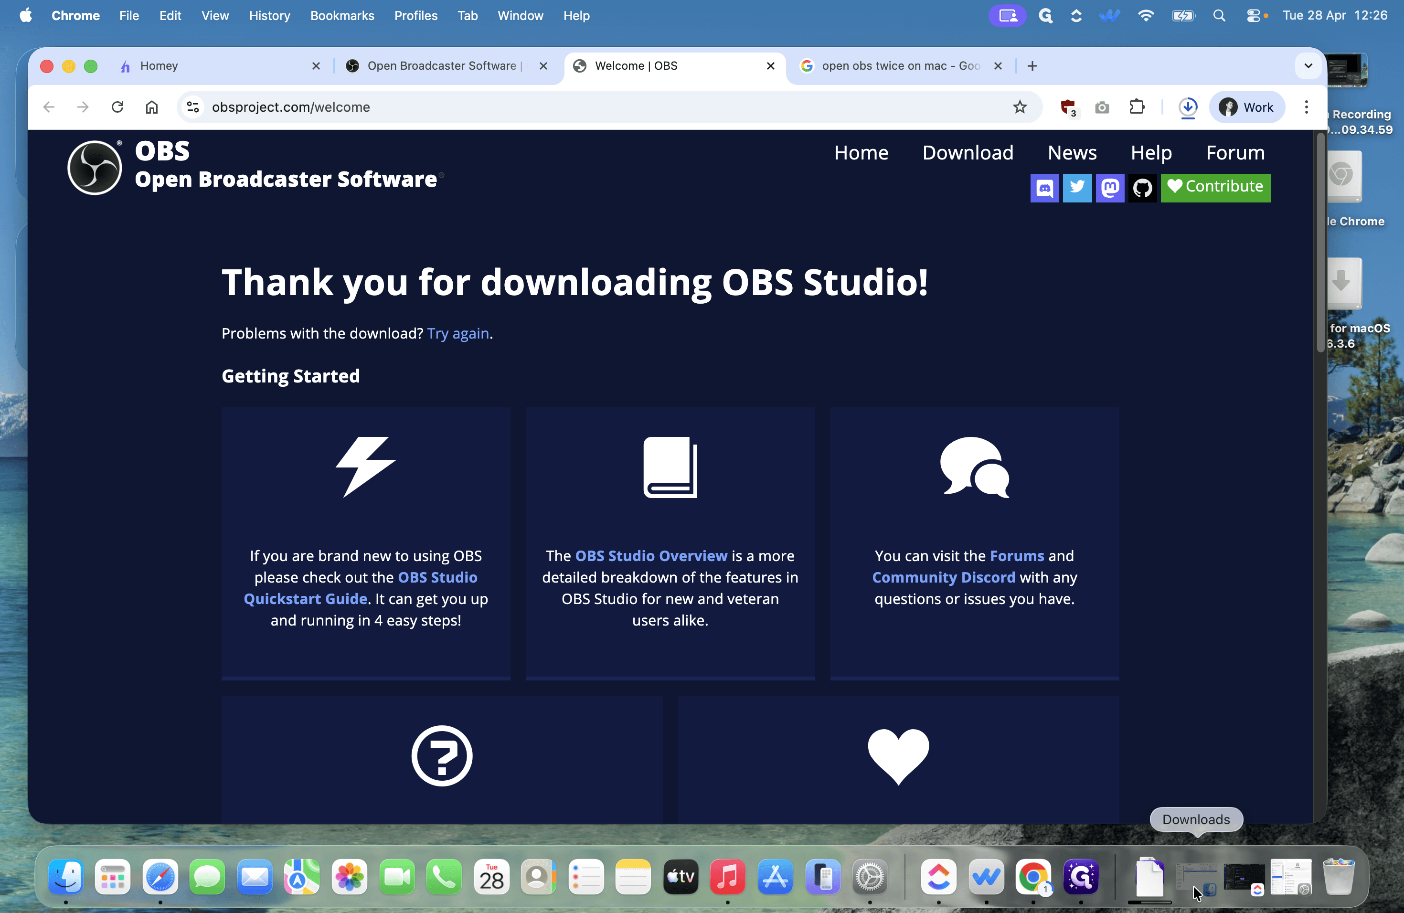The image size is (1404, 913).
Task: Open the Community Discord link
Action: [943, 577]
